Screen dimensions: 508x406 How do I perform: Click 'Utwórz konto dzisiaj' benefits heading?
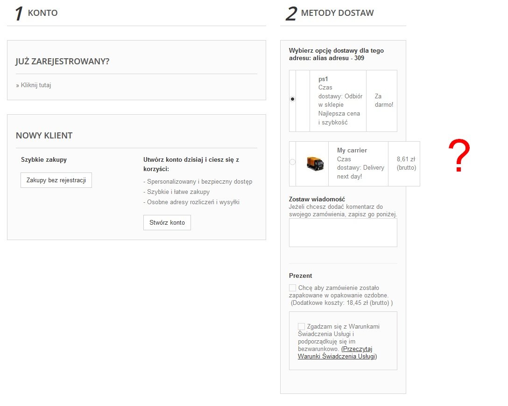[x=191, y=164]
